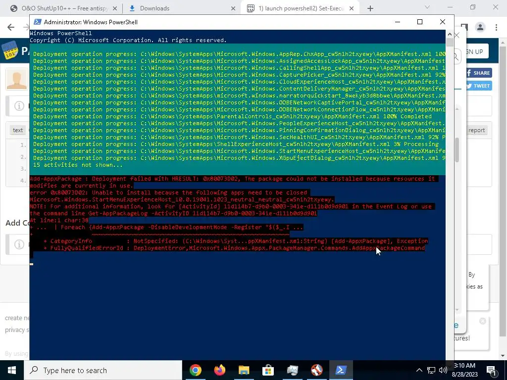Viewport: 507px width, 380px height.
Task: Go back in the Chrome browser
Action: (11, 27)
